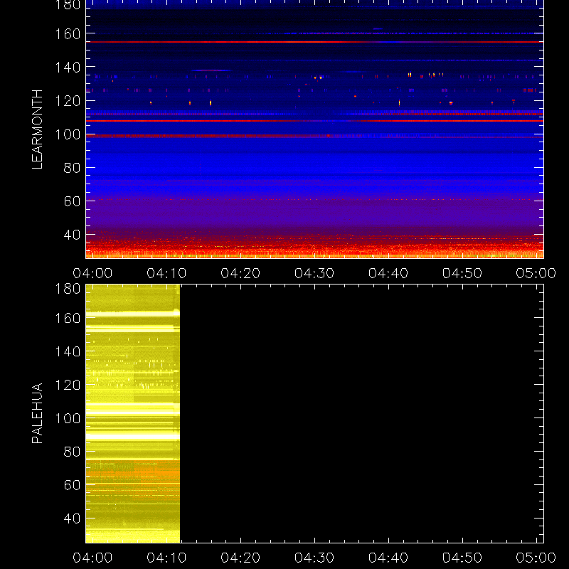This screenshot has width=569, height=569.
Task: Pick the 160 tick label on Palehua plot
Action: coord(68,318)
